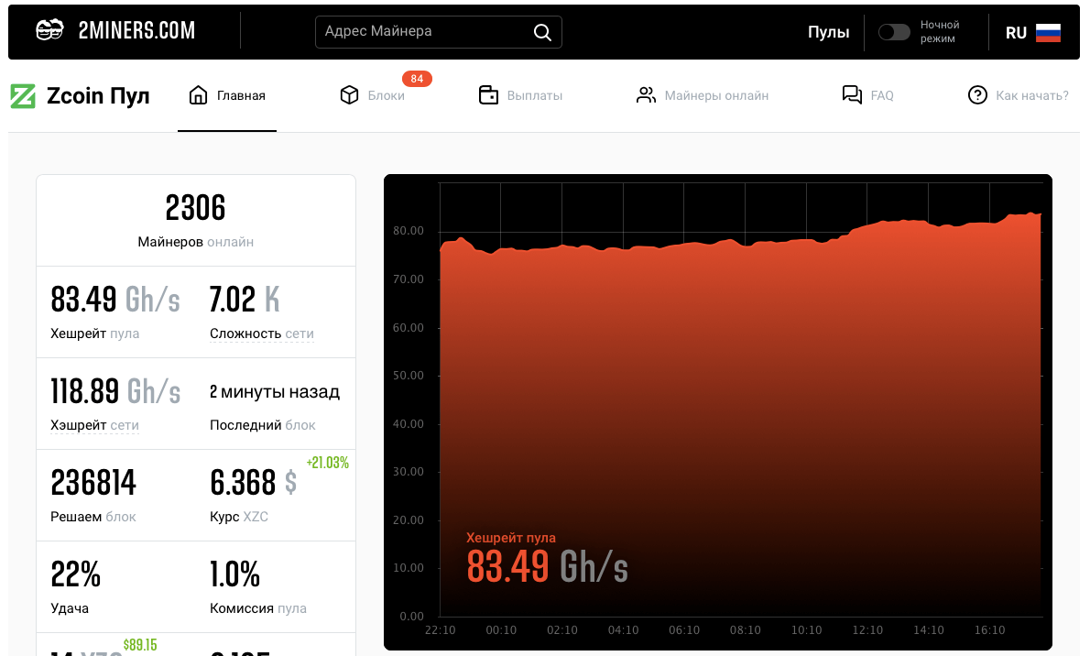The image size is (1090, 656).
Task: Click the 236814 block number
Action: [93, 483]
